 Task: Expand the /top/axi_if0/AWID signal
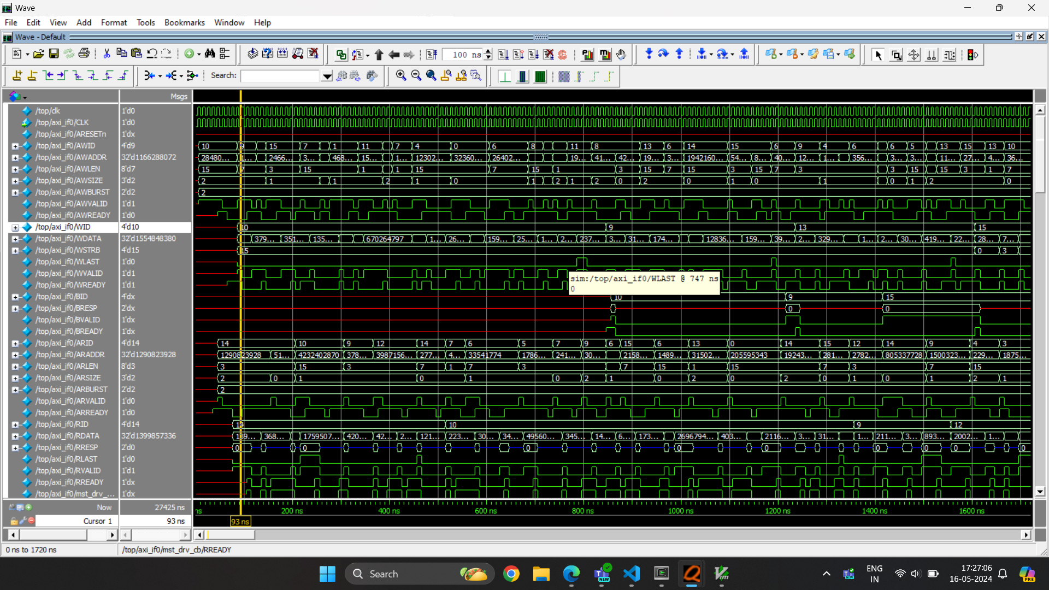point(15,146)
